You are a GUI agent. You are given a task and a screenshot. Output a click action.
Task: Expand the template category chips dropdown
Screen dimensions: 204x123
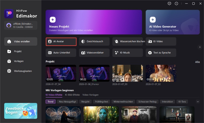pos(198,102)
